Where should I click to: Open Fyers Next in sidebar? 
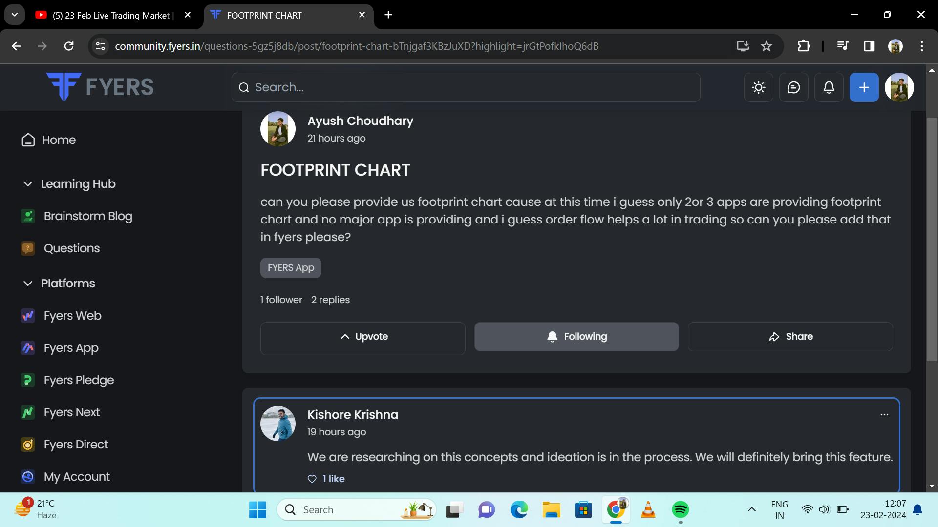click(x=71, y=412)
